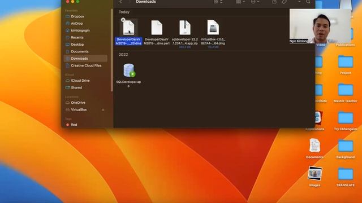Select Downloads in the sidebar
This screenshot has height=203, width=362.
coord(85,59)
